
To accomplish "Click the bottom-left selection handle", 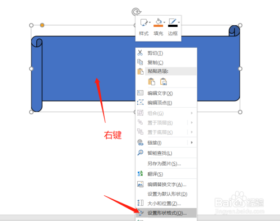I will (31, 112).
